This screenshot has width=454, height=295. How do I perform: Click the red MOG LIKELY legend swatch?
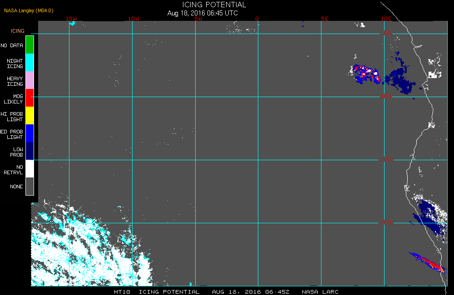pyautogui.click(x=30, y=98)
